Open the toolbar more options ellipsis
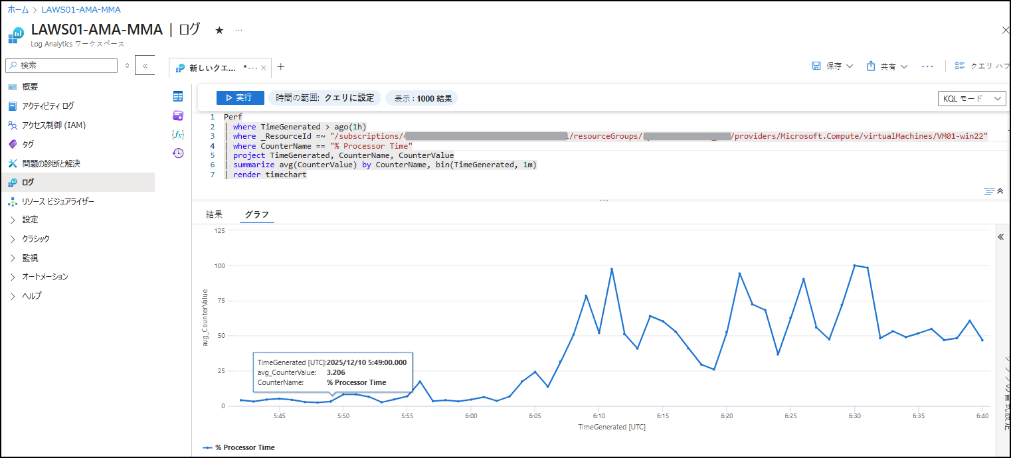This screenshot has width=1011, height=458. click(x=928, y=66)
